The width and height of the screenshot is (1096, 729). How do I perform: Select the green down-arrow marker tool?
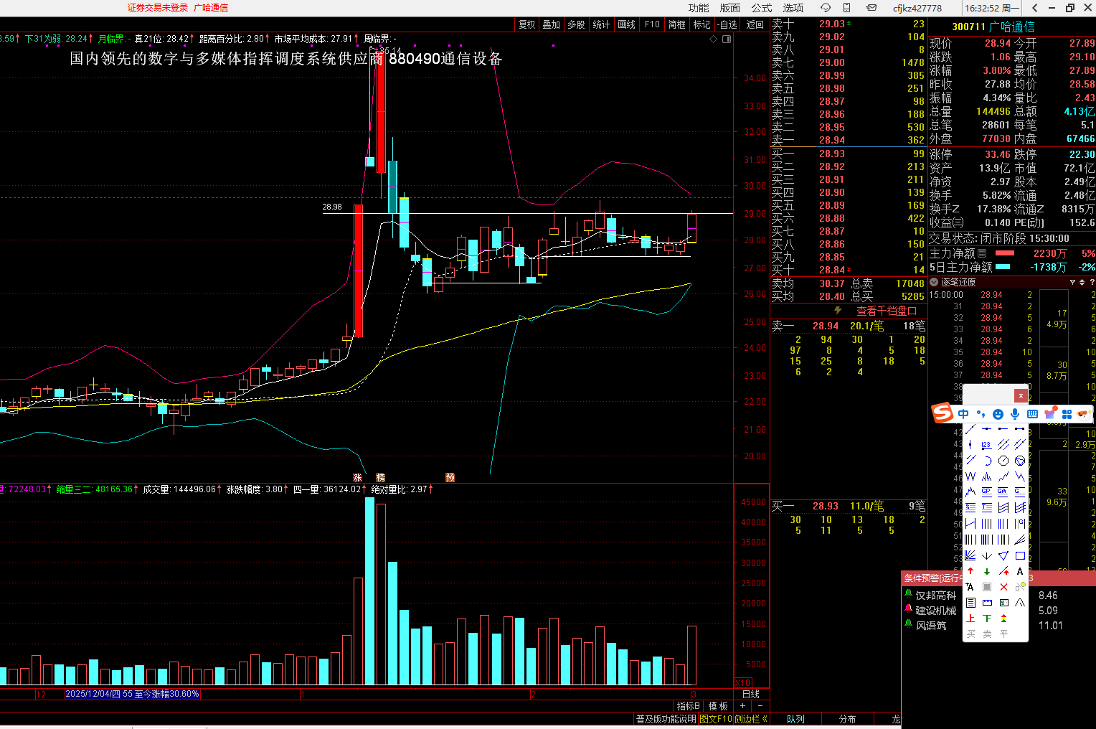pyautogui.click(x=987, y=571)
